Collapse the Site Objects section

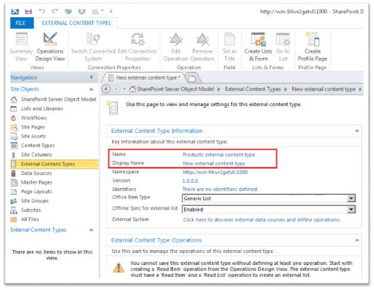pos(91,89)
